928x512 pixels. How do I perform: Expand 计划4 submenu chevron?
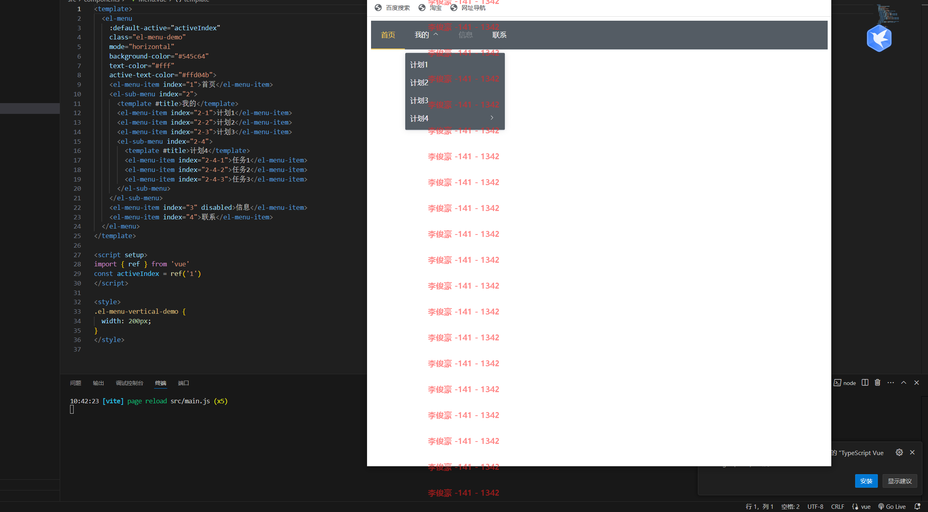coord(492,118)
